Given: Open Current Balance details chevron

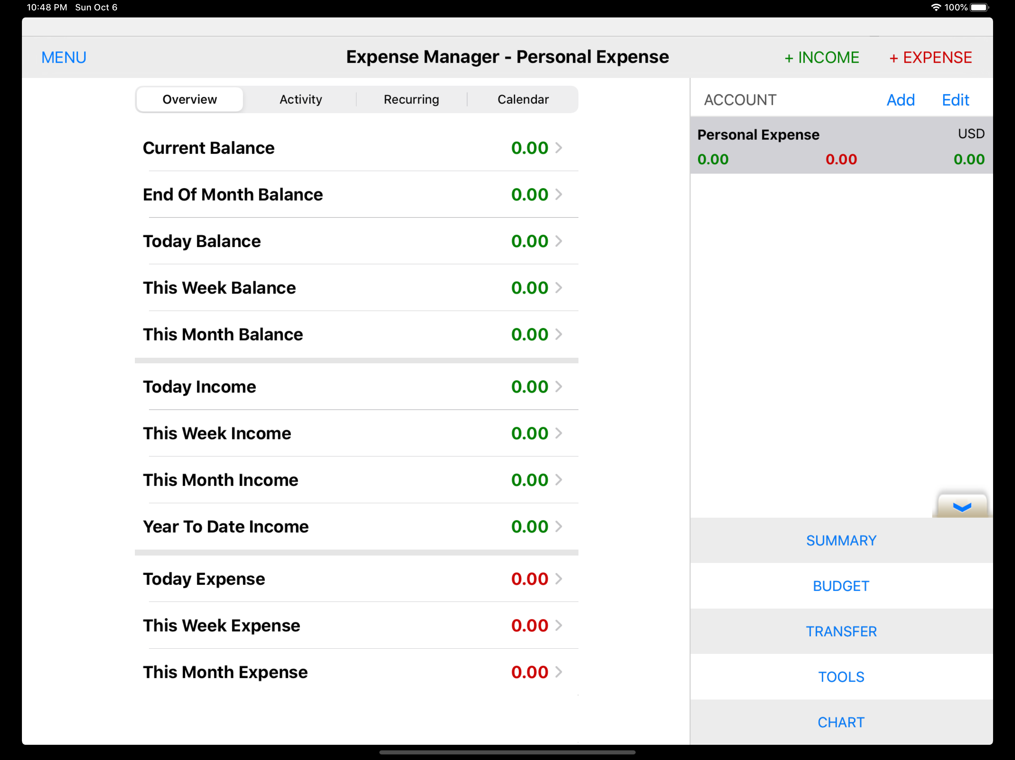Looking at the screenshot, I should click(x=558, y=148).
